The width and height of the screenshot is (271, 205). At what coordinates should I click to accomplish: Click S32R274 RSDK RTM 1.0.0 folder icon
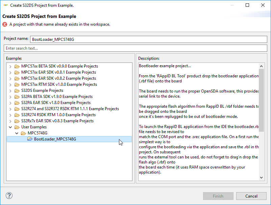[17, 115]
